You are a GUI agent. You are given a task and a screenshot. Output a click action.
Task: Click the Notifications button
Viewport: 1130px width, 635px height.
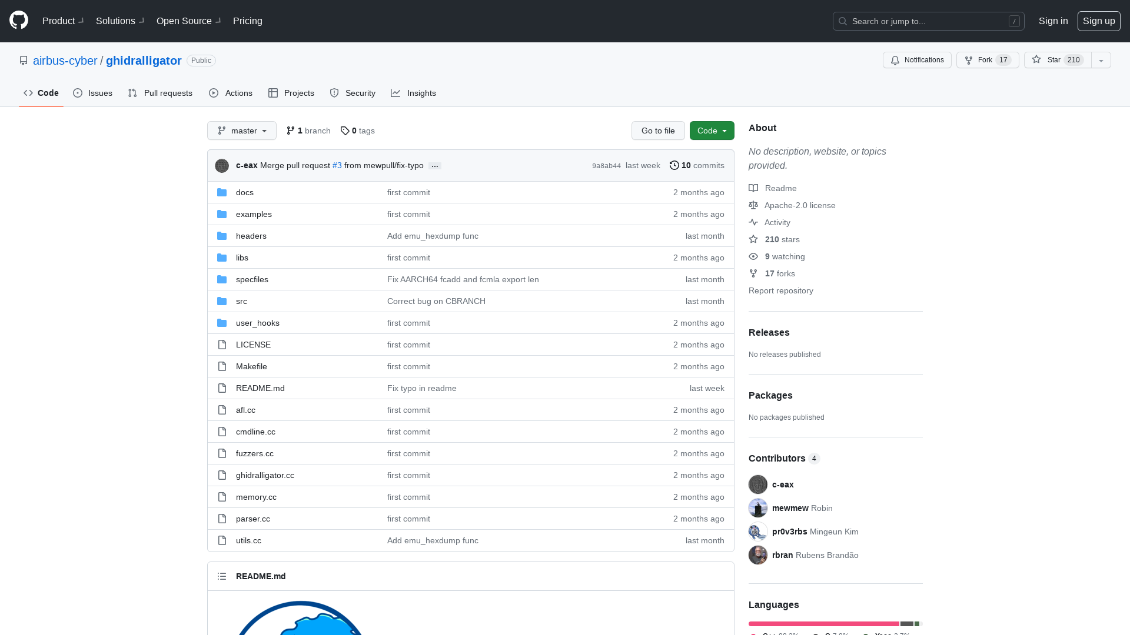point(917,60)
